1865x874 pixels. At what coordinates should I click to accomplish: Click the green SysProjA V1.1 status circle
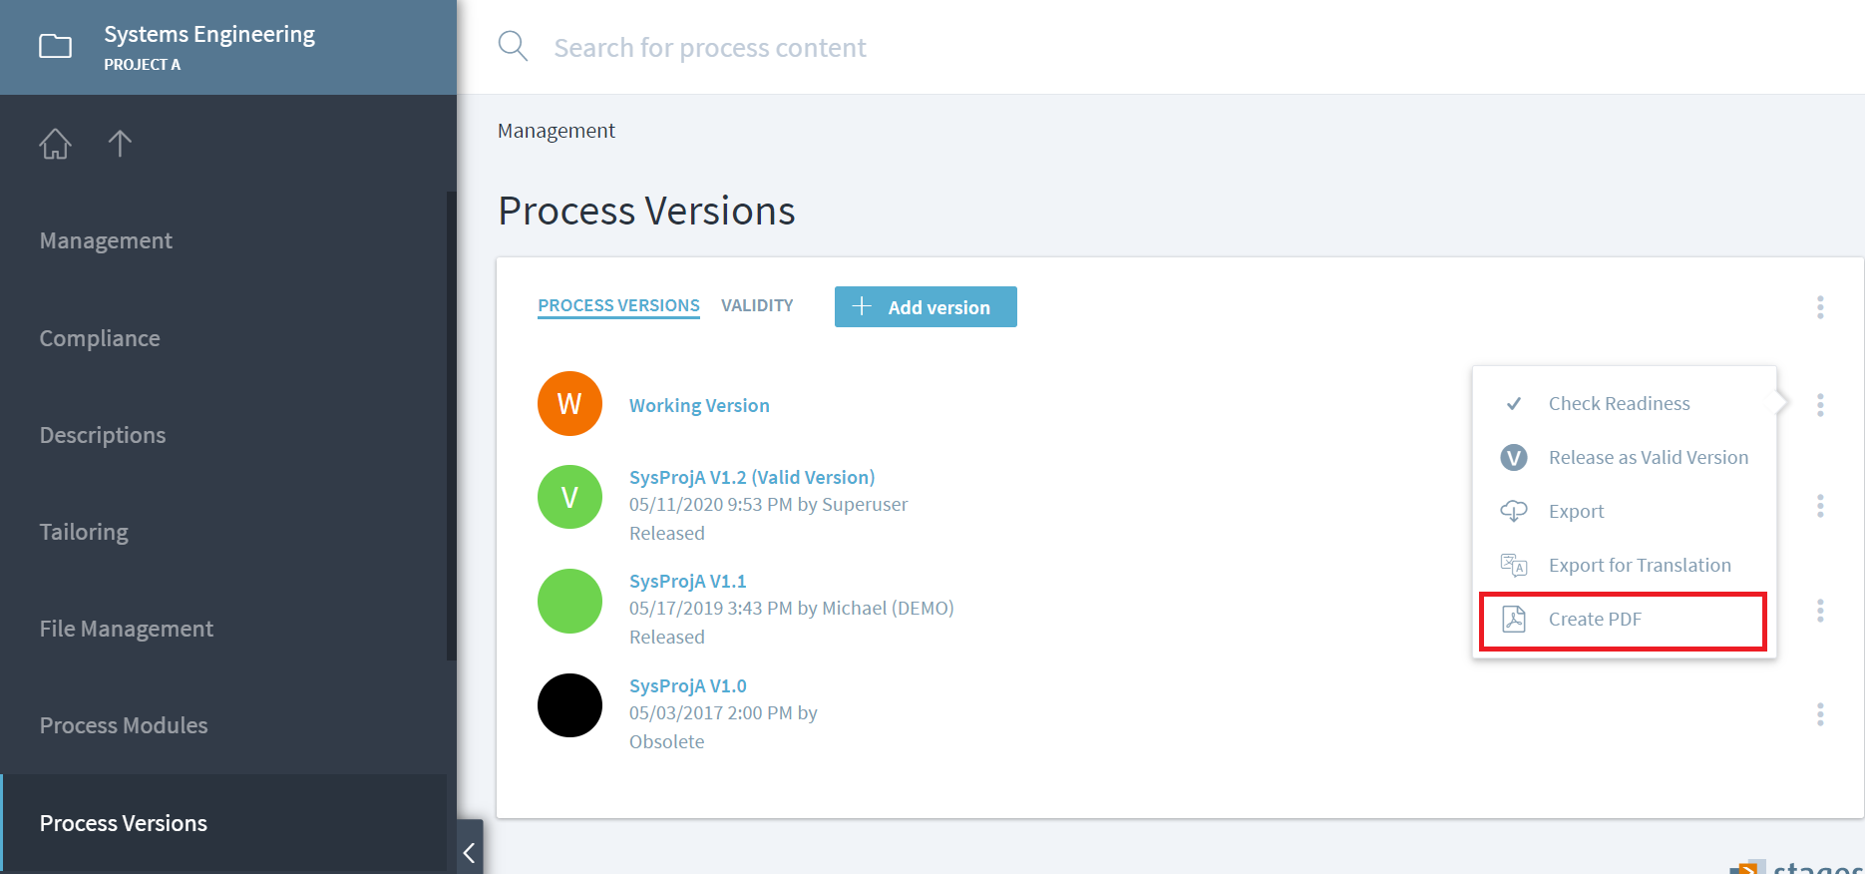pos(569,602)
